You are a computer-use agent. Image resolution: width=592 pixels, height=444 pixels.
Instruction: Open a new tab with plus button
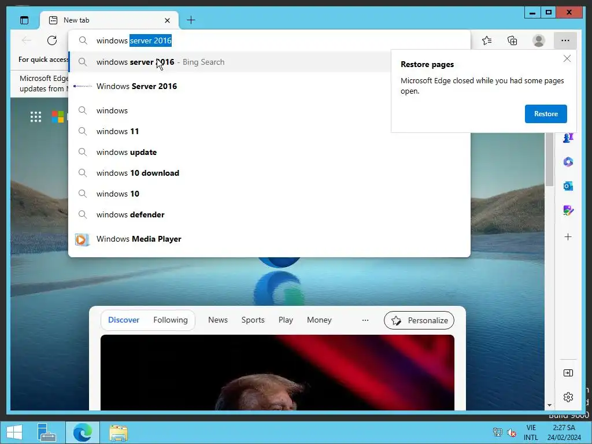(x=191, y=20)
